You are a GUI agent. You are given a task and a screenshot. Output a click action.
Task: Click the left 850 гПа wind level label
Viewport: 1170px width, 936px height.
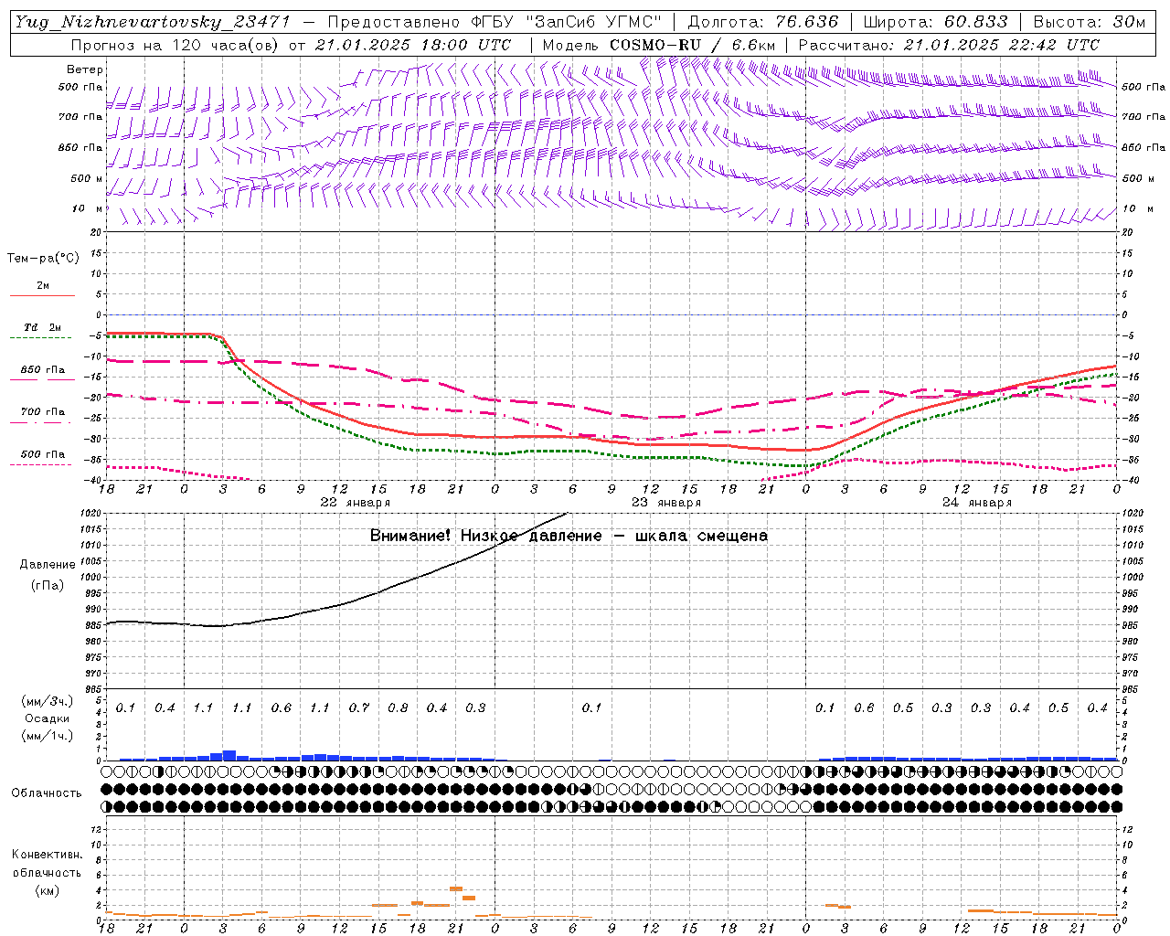coord(80,148)
